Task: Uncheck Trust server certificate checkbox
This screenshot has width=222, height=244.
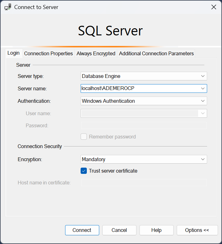Action: (x=84, y=171)
